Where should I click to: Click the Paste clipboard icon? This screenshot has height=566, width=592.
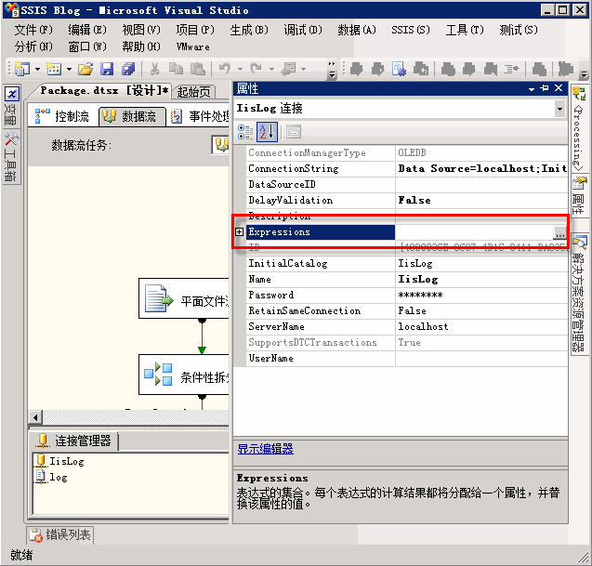coord(197,69)
